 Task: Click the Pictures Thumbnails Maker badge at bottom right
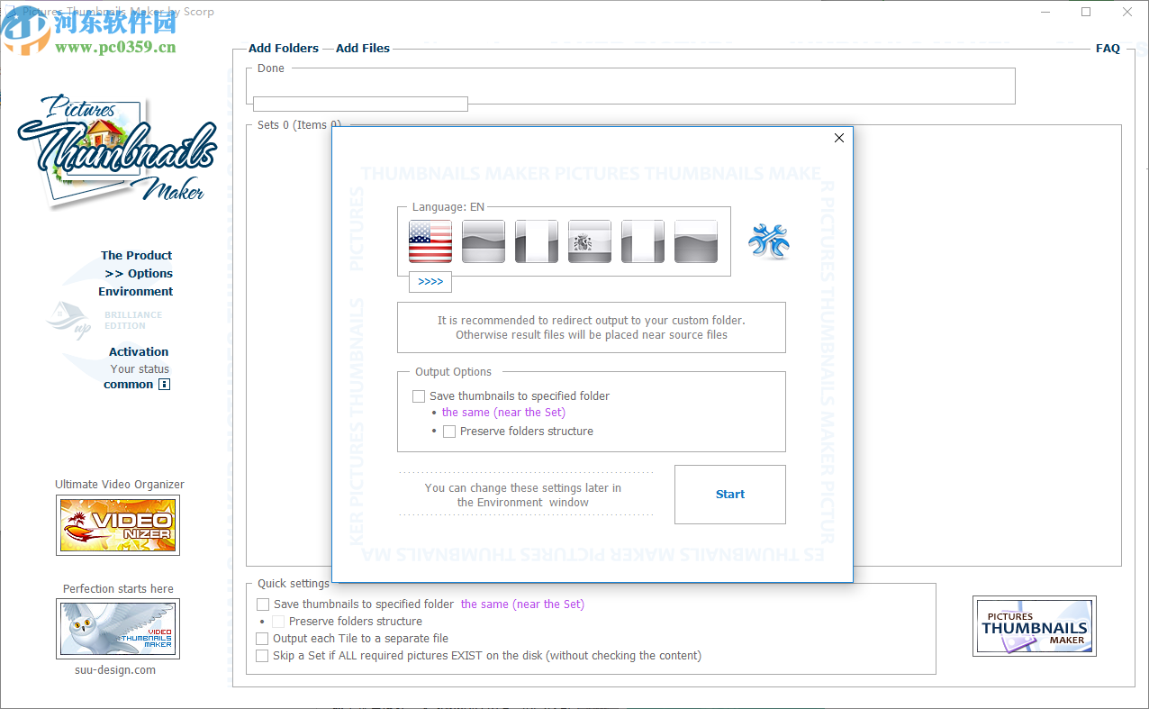pyautogui.click(x=1035, y=626)
